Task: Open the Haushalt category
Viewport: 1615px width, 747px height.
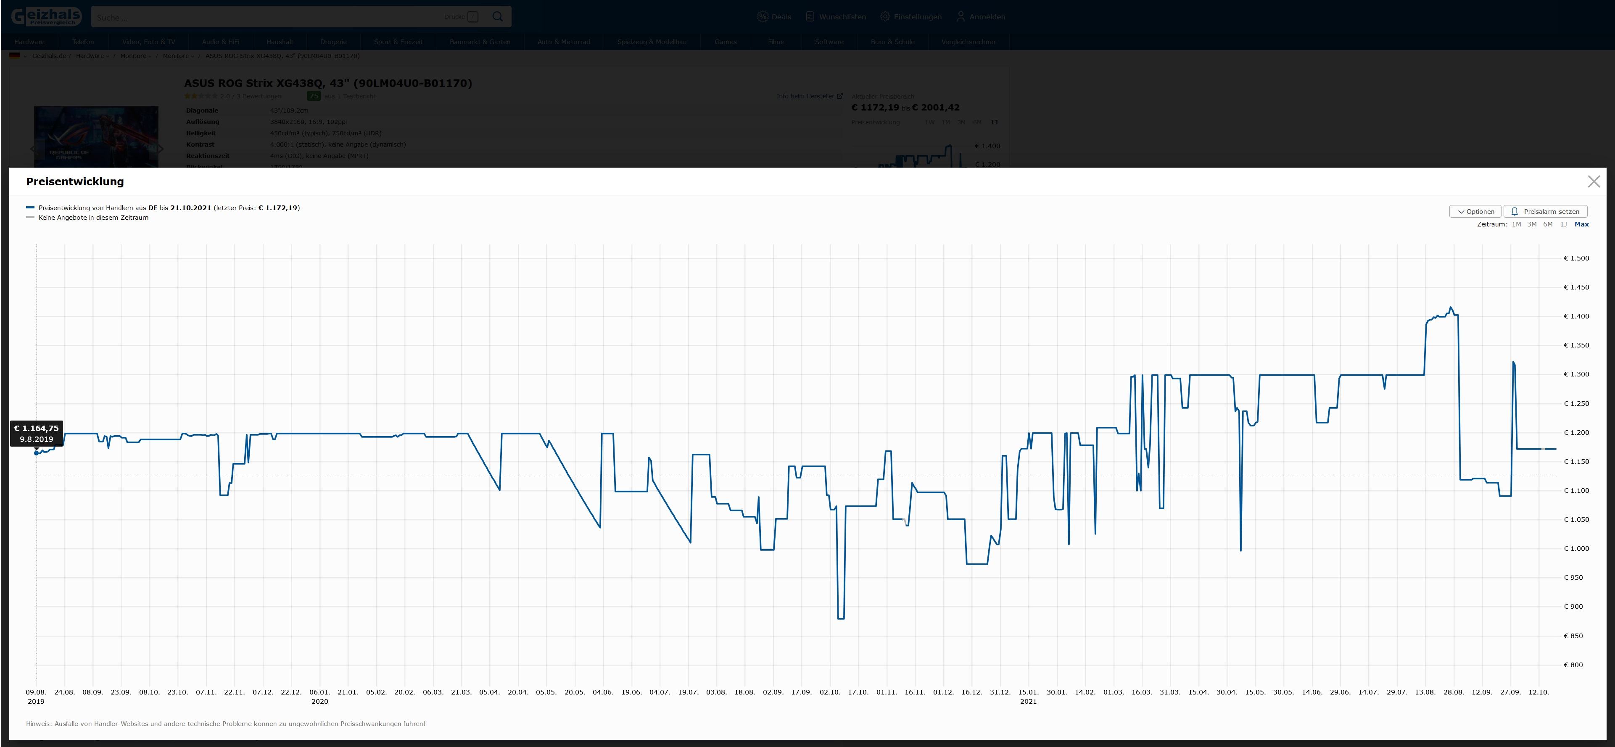Action: tap(280, 42)
